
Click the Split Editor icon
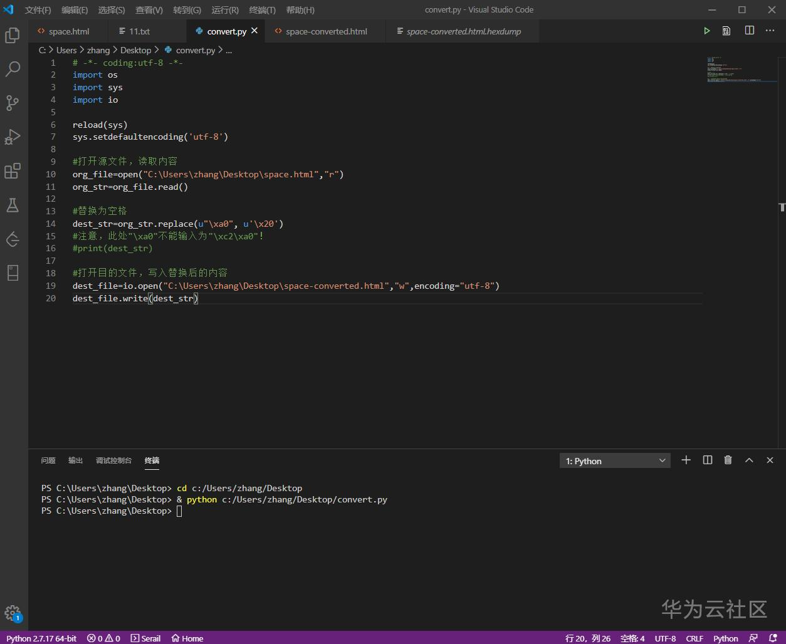click(x=749, y=31)
